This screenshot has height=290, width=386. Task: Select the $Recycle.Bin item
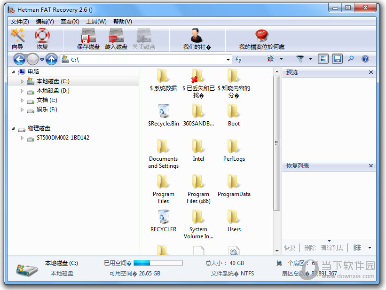point(163,115)
